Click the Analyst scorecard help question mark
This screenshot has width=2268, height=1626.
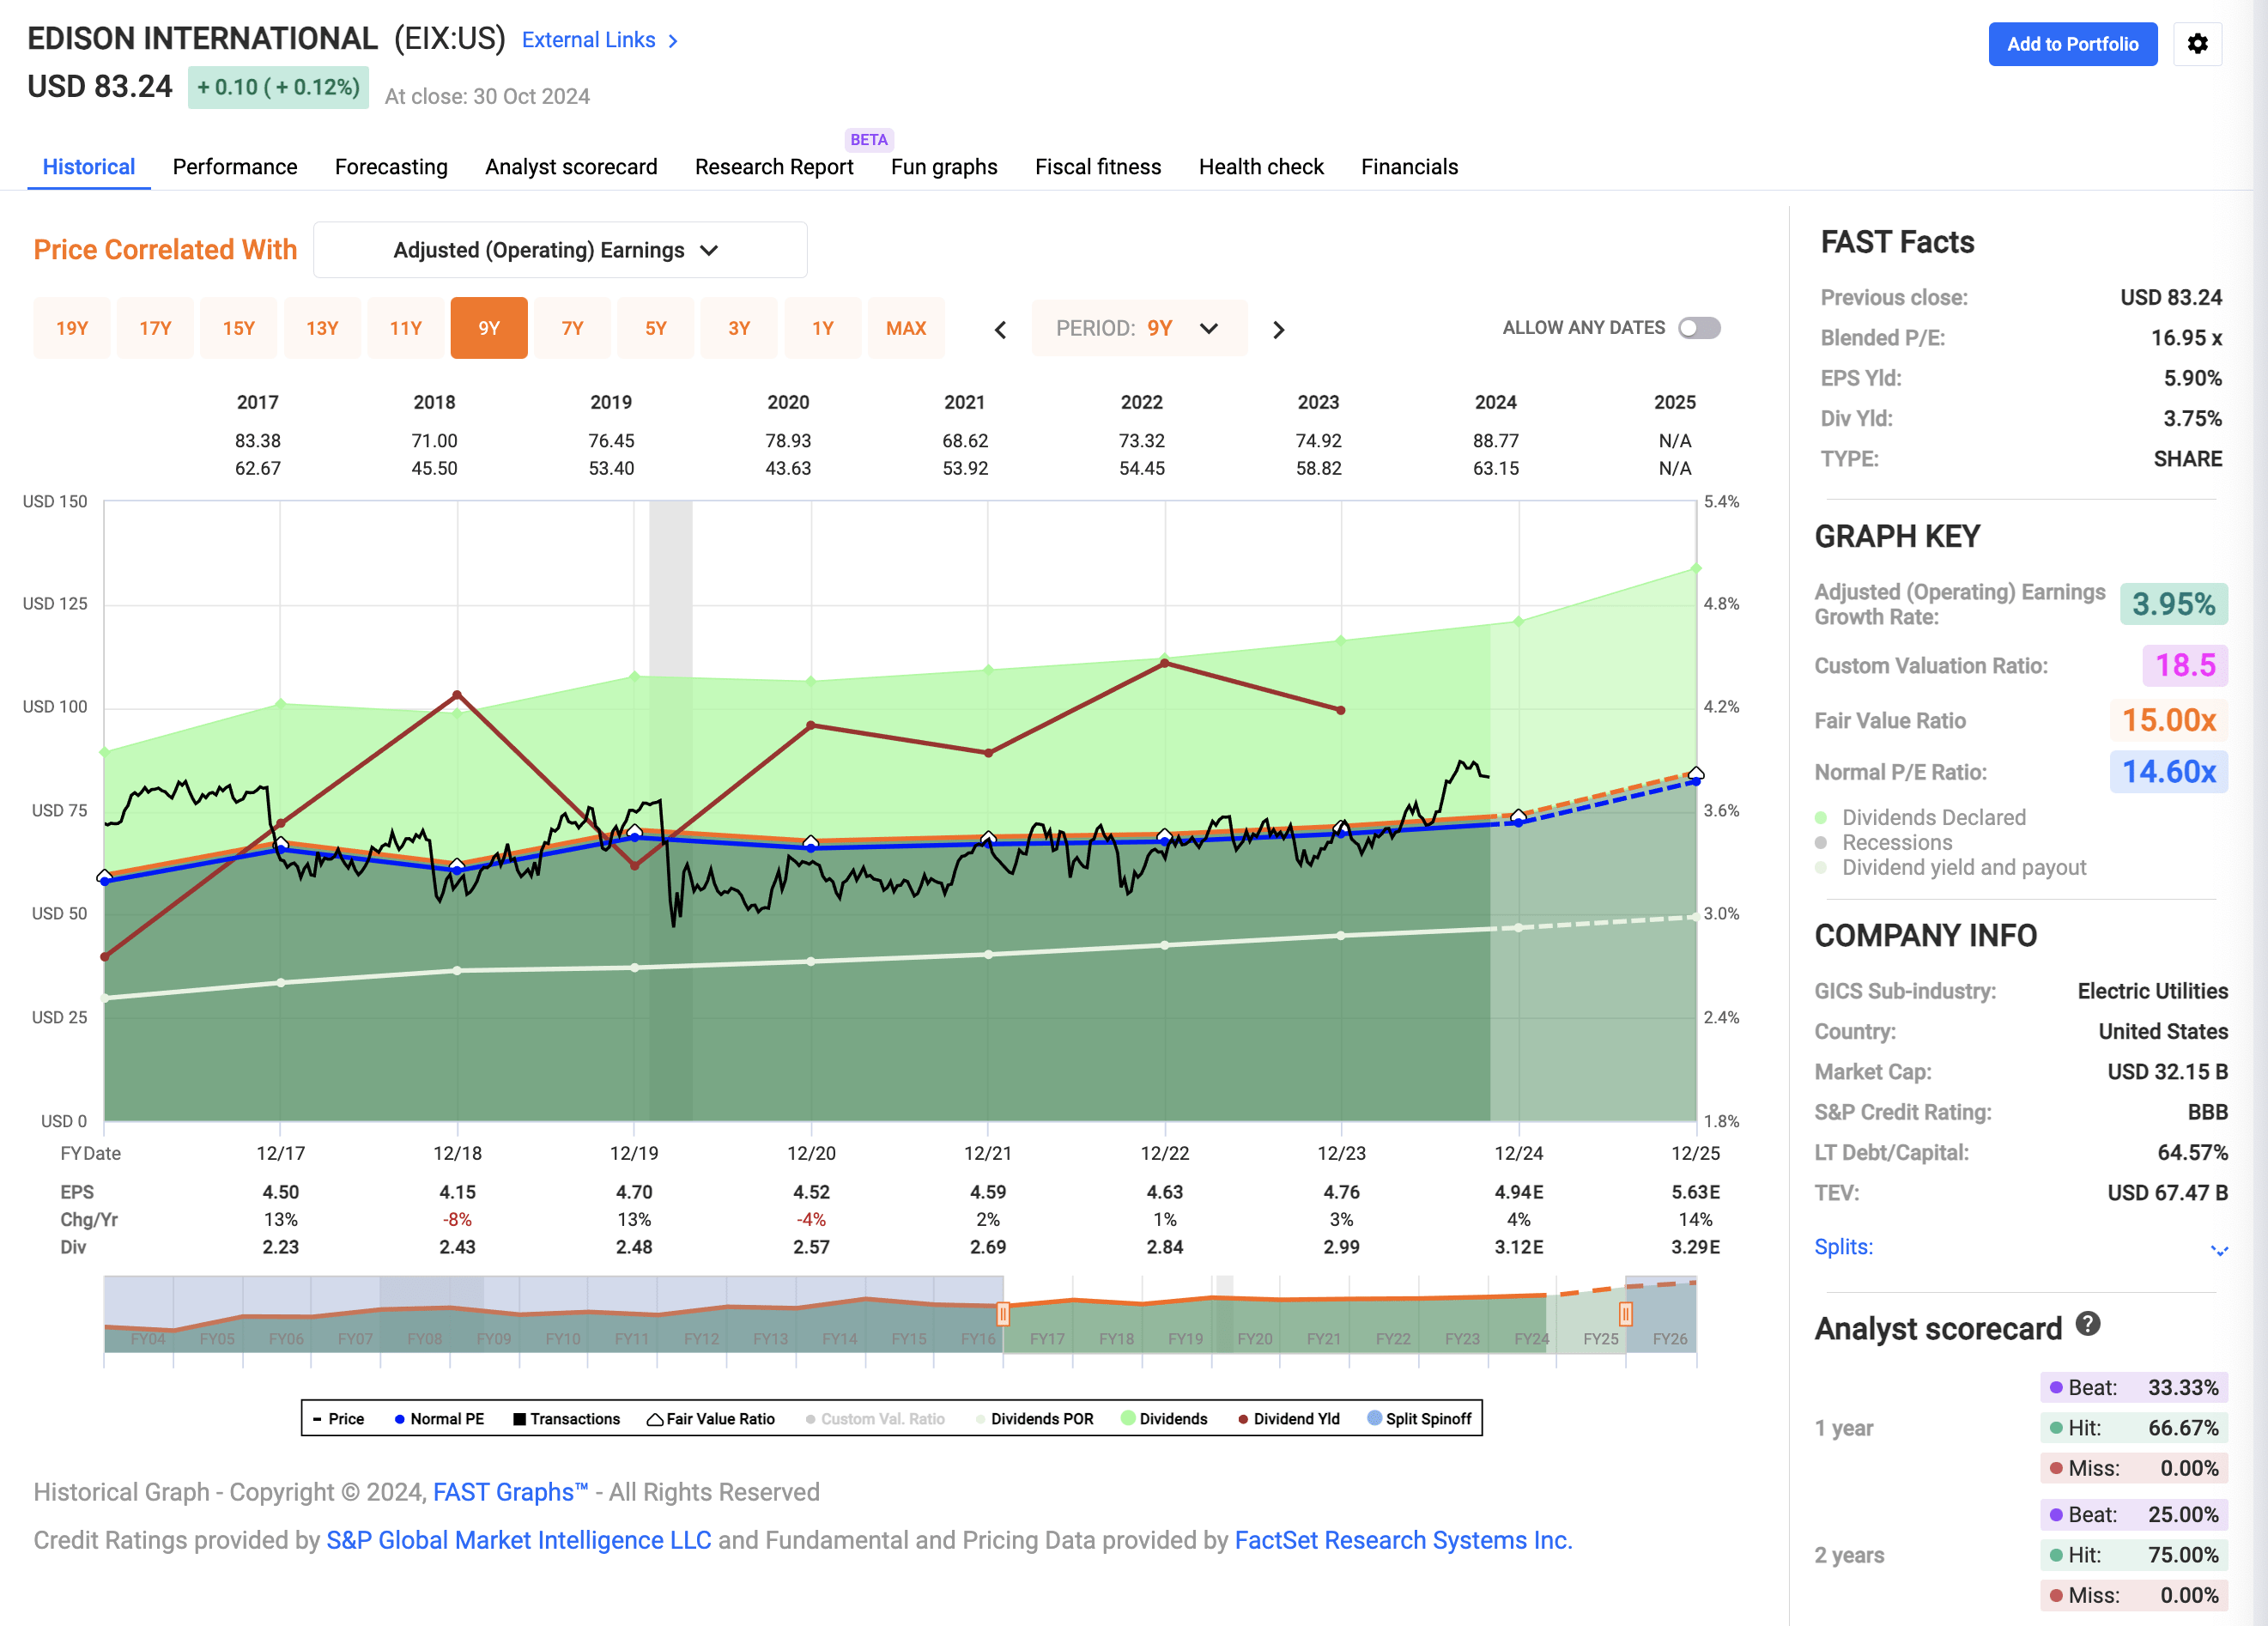pos(2090,1324)
